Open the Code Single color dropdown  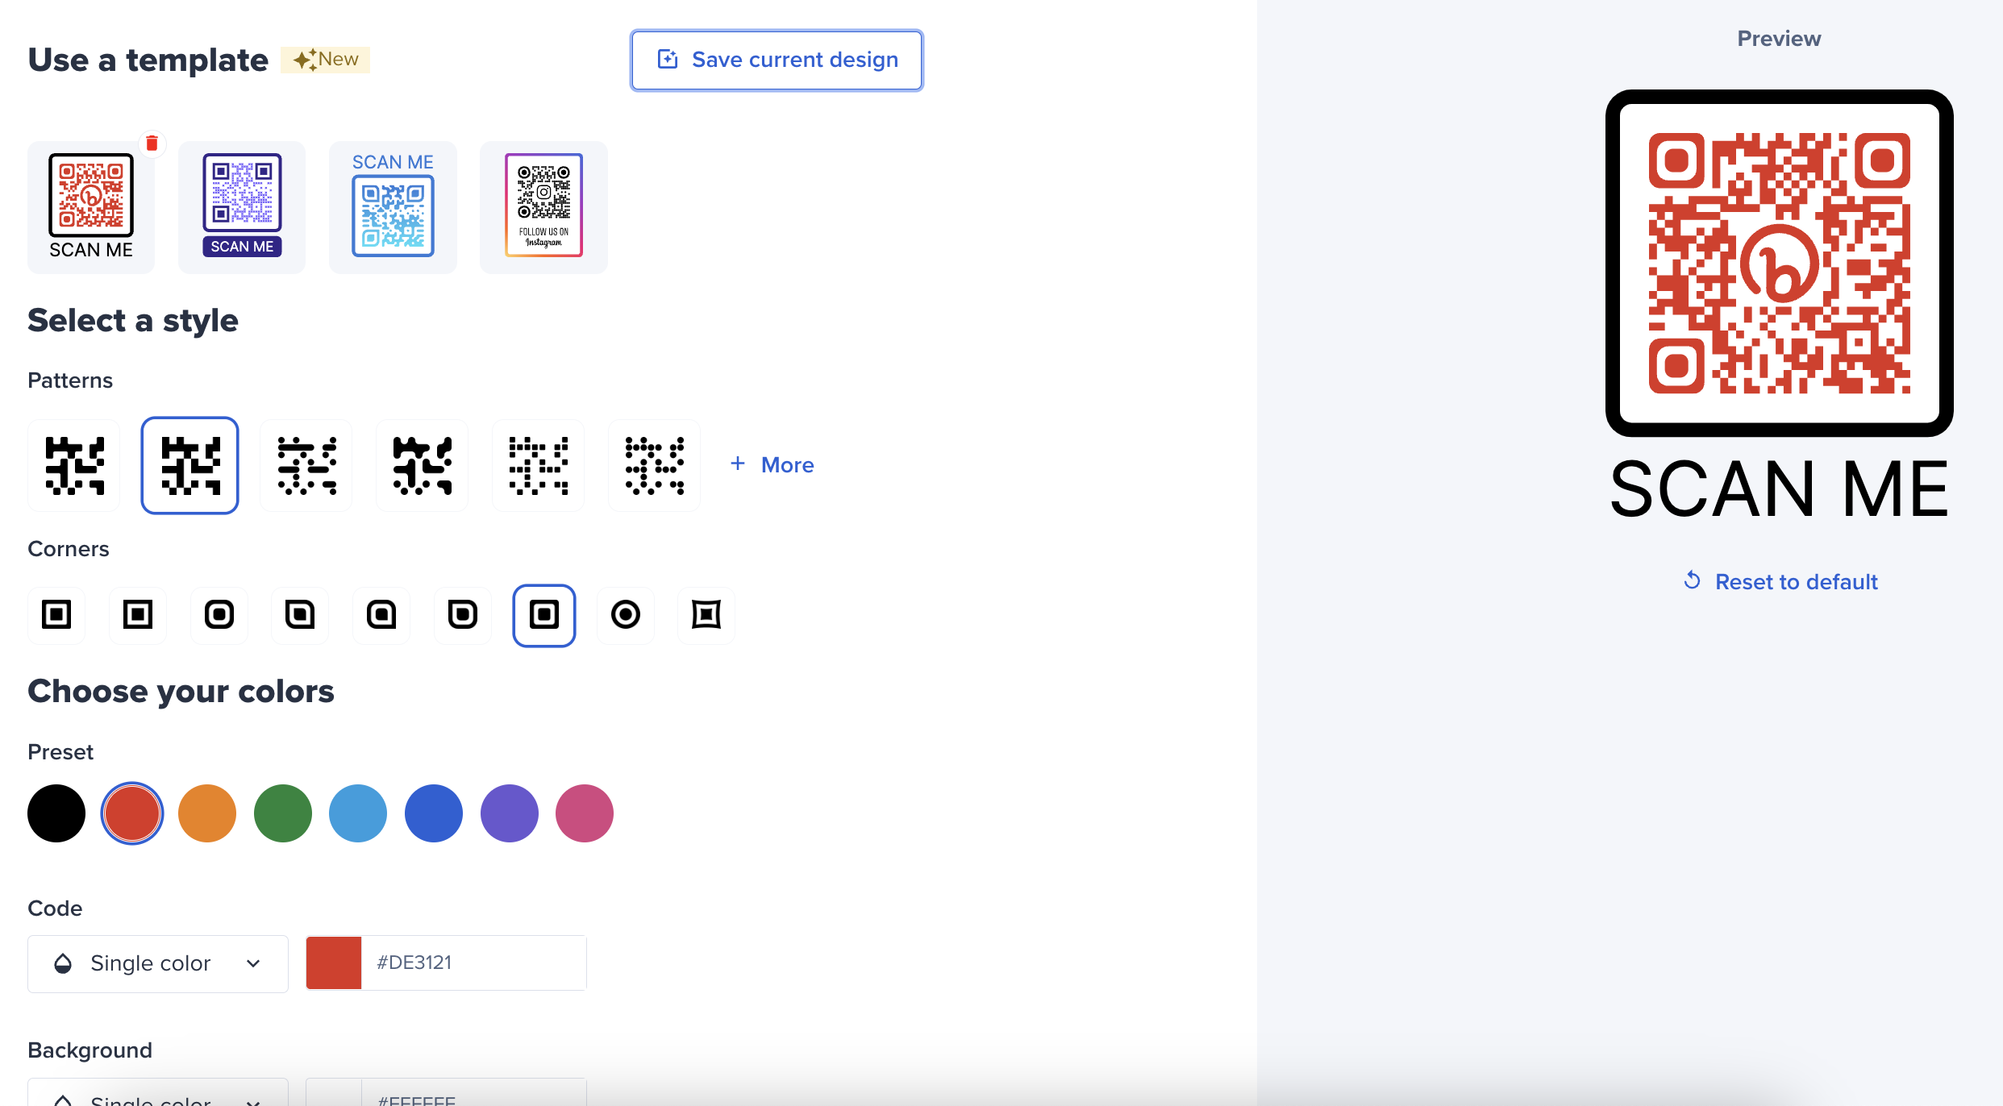[x=158, y=963]
